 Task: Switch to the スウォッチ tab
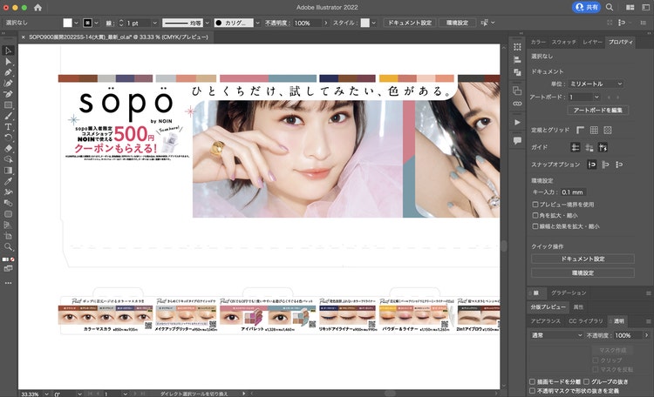tap(564, 42)
